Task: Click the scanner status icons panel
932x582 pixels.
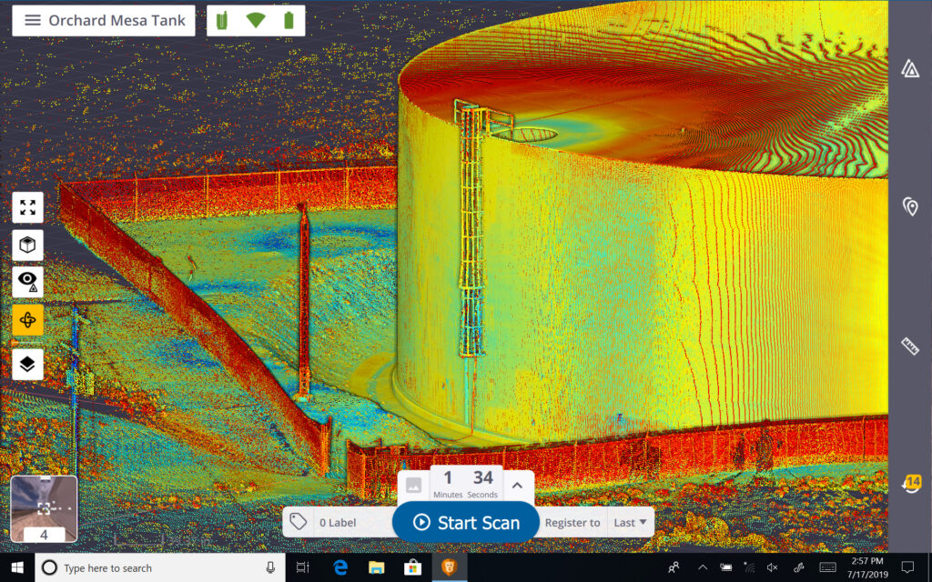Action: pos(256,21)
